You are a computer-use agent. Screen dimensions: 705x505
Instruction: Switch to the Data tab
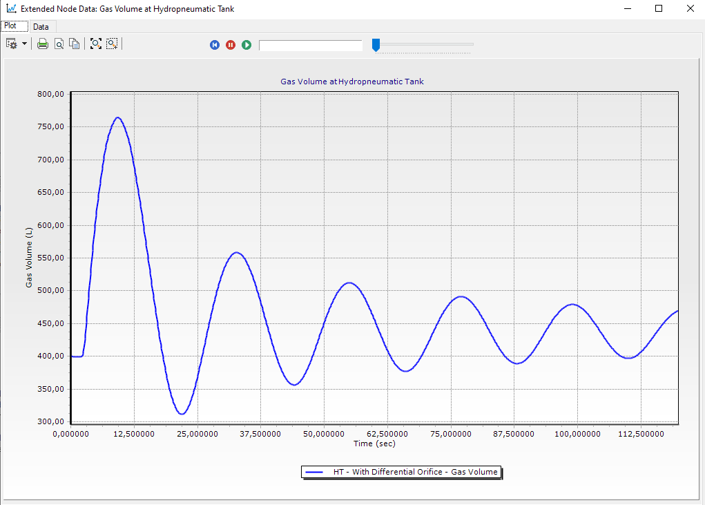(41, 26)
